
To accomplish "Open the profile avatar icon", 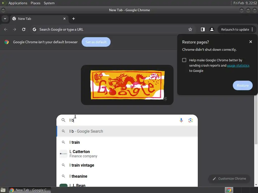I will pyautogui.click(x=212, y=29).
